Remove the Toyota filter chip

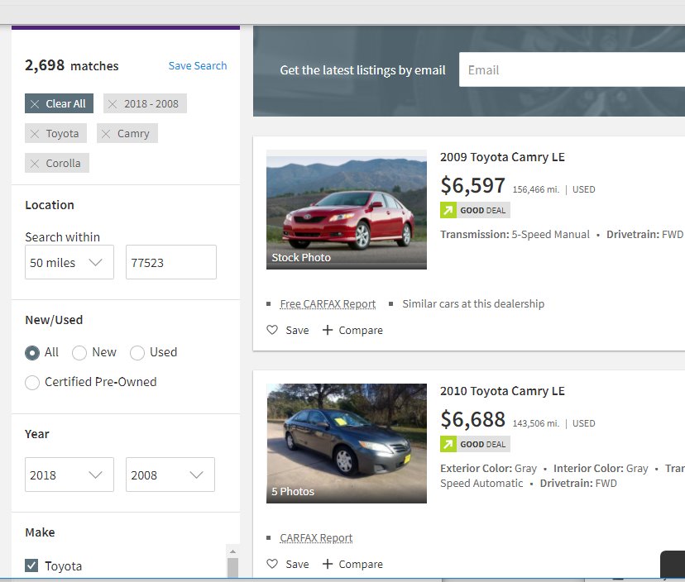[x=35, y=134]
